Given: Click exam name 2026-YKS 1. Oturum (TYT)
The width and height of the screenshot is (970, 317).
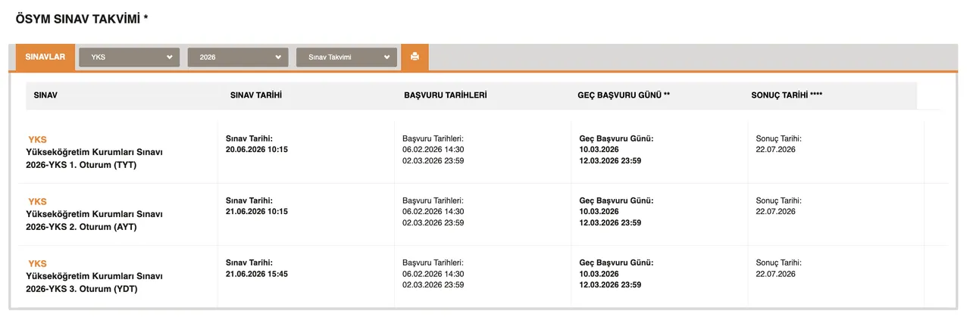Looking at the screenshot, I should pos(81,165).
